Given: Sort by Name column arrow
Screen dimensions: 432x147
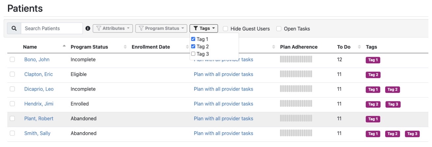Looking at the screenshot, I should (x=64, y=46).
